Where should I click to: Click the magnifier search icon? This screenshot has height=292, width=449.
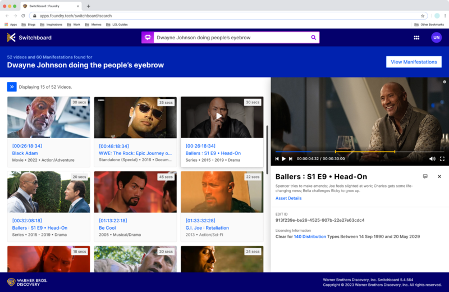314,38
